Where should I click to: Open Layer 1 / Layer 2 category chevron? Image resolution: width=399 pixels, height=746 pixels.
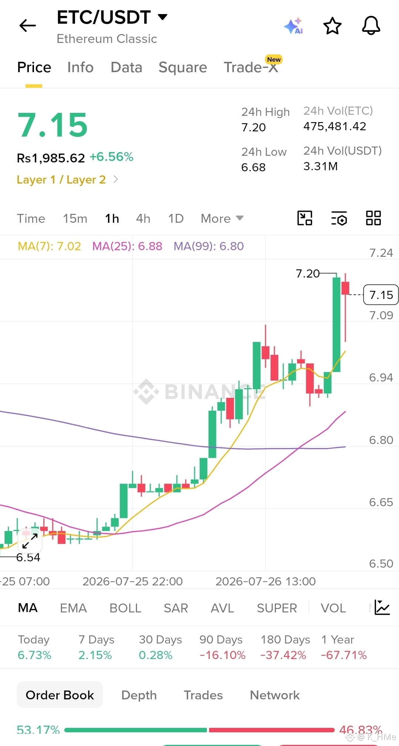click(x=116, y=179)
